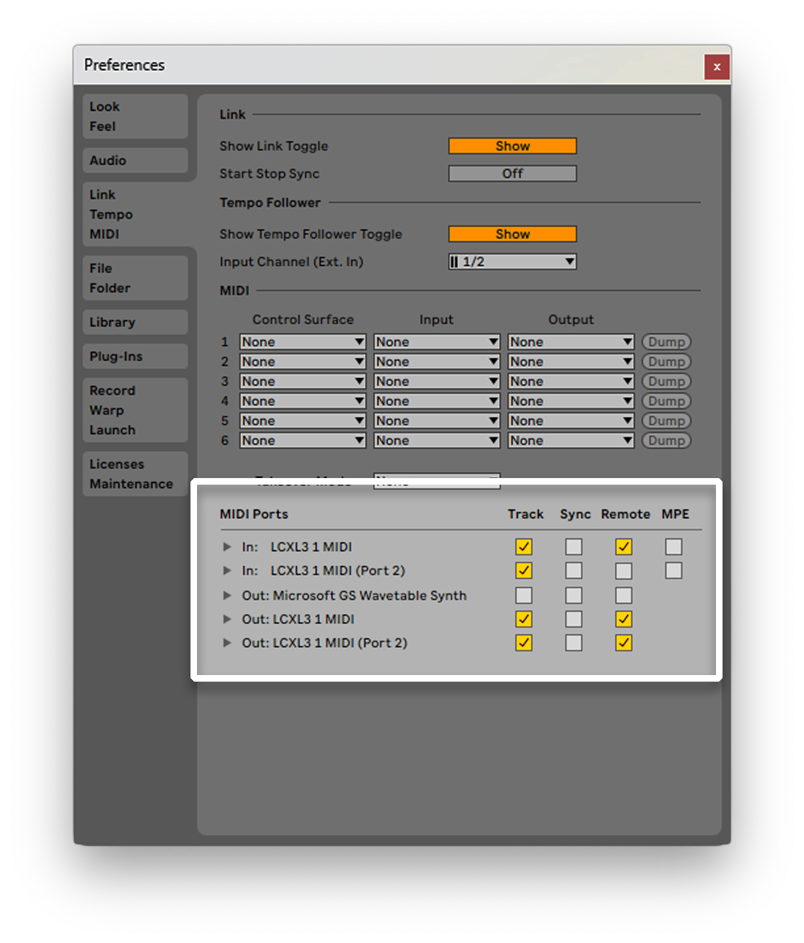Image resolution: width=804 pixels, height=943 pixels.
Task: Uncheck Track for In: LCXL3 1 MIDI
Action: (x=524, y=546)
